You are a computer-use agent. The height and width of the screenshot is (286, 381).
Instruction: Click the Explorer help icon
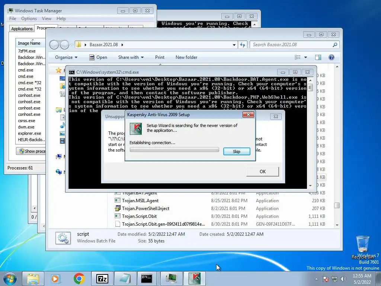coord(331,57)
